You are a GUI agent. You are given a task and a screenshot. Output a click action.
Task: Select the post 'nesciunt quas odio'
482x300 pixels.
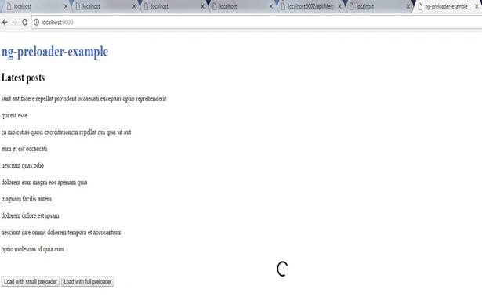[x=23, y=165]
